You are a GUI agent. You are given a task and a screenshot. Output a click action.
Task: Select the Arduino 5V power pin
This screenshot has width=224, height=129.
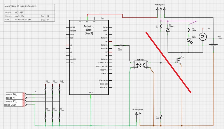point(87,21)
